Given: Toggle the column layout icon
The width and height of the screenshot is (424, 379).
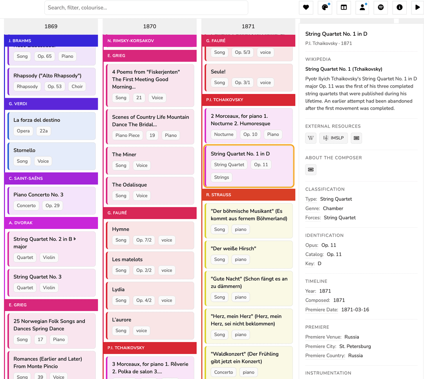Looking at the screenshot, I should [x=344, y=7].
